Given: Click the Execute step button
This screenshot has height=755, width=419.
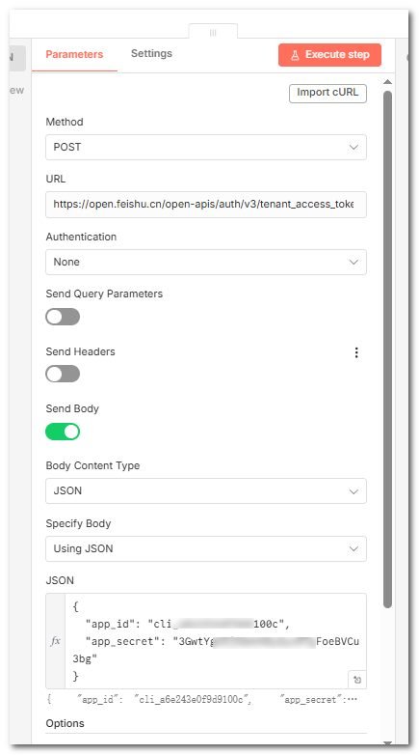Looking at the screenshot, I should (x=329, y=55).
